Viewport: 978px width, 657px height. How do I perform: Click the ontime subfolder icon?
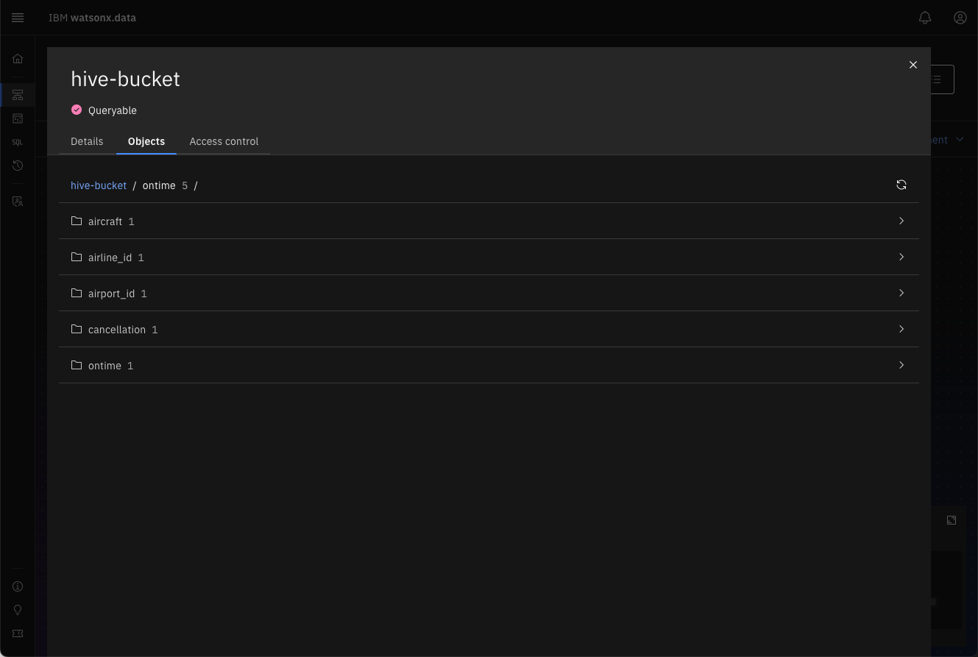pos(77,365)
